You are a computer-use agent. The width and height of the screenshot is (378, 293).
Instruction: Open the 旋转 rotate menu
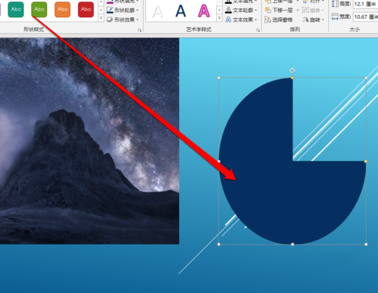tap(312, 20)
